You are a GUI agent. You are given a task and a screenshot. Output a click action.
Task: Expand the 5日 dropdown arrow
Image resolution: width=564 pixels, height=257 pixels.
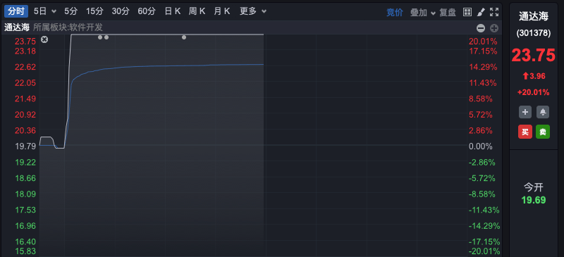[x=54, y=11]
